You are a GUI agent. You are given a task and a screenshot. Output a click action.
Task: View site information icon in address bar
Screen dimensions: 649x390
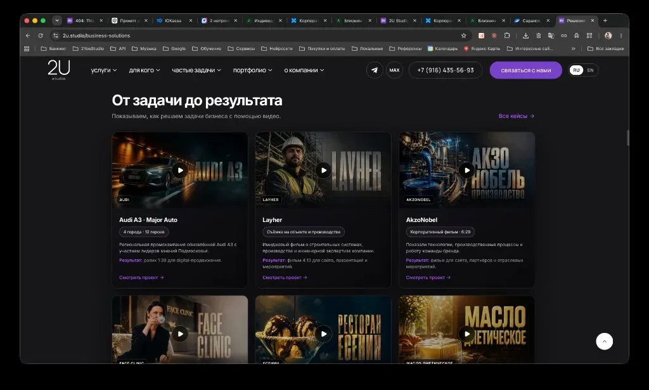click(56, 36)
